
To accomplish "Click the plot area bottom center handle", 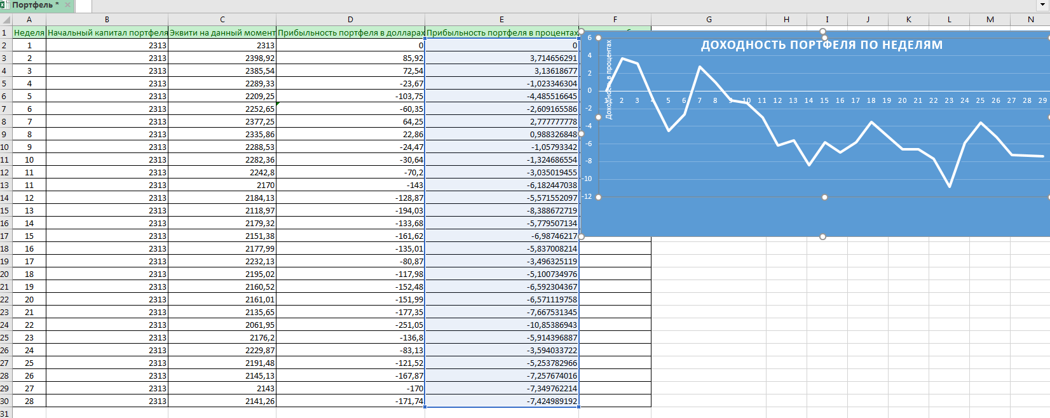I will 824,198.
